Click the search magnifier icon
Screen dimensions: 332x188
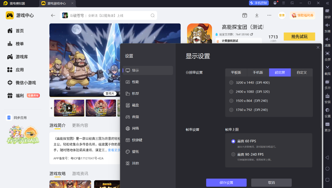153,15
